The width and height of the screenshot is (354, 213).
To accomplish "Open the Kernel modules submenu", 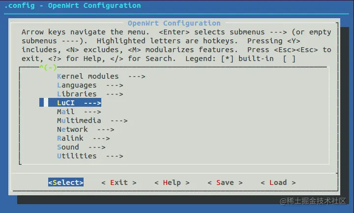I will pos(101,76).
